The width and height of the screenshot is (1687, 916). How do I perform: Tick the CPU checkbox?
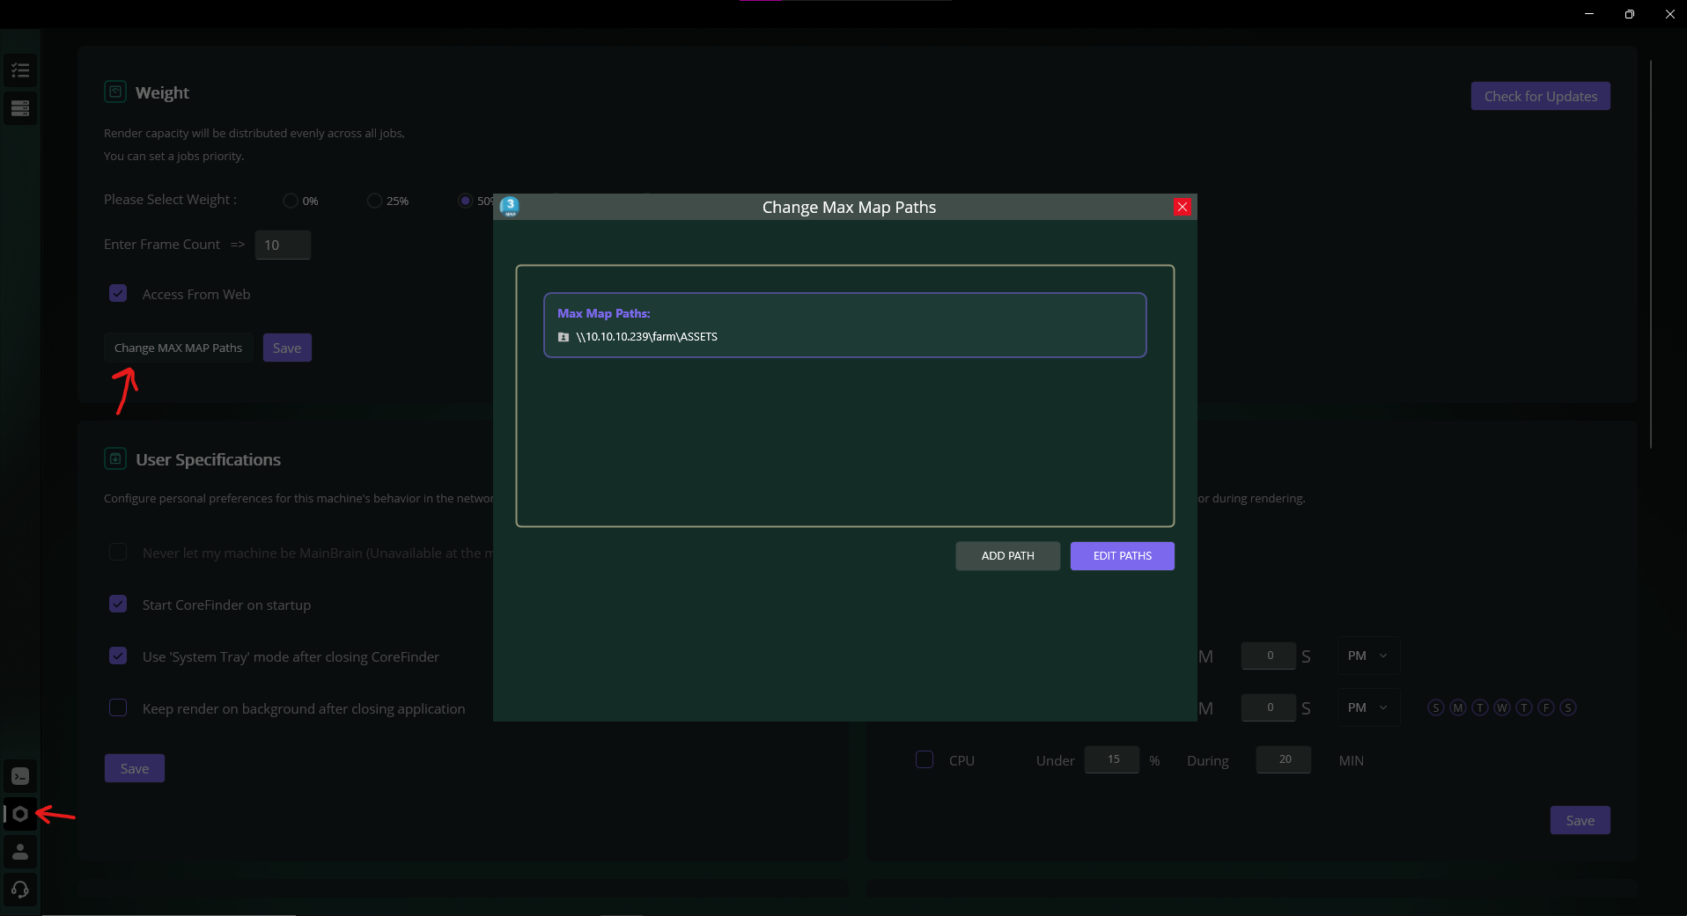pyautogui.click(x=925, y=759)
